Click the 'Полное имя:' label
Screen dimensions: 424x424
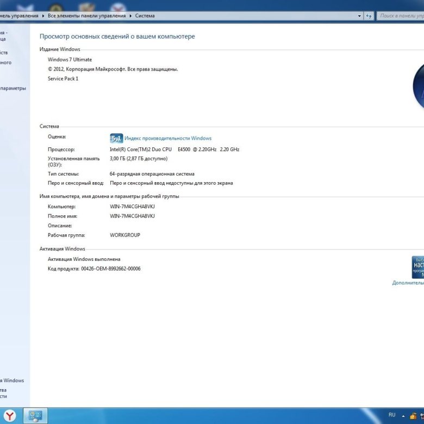(63, 216)
